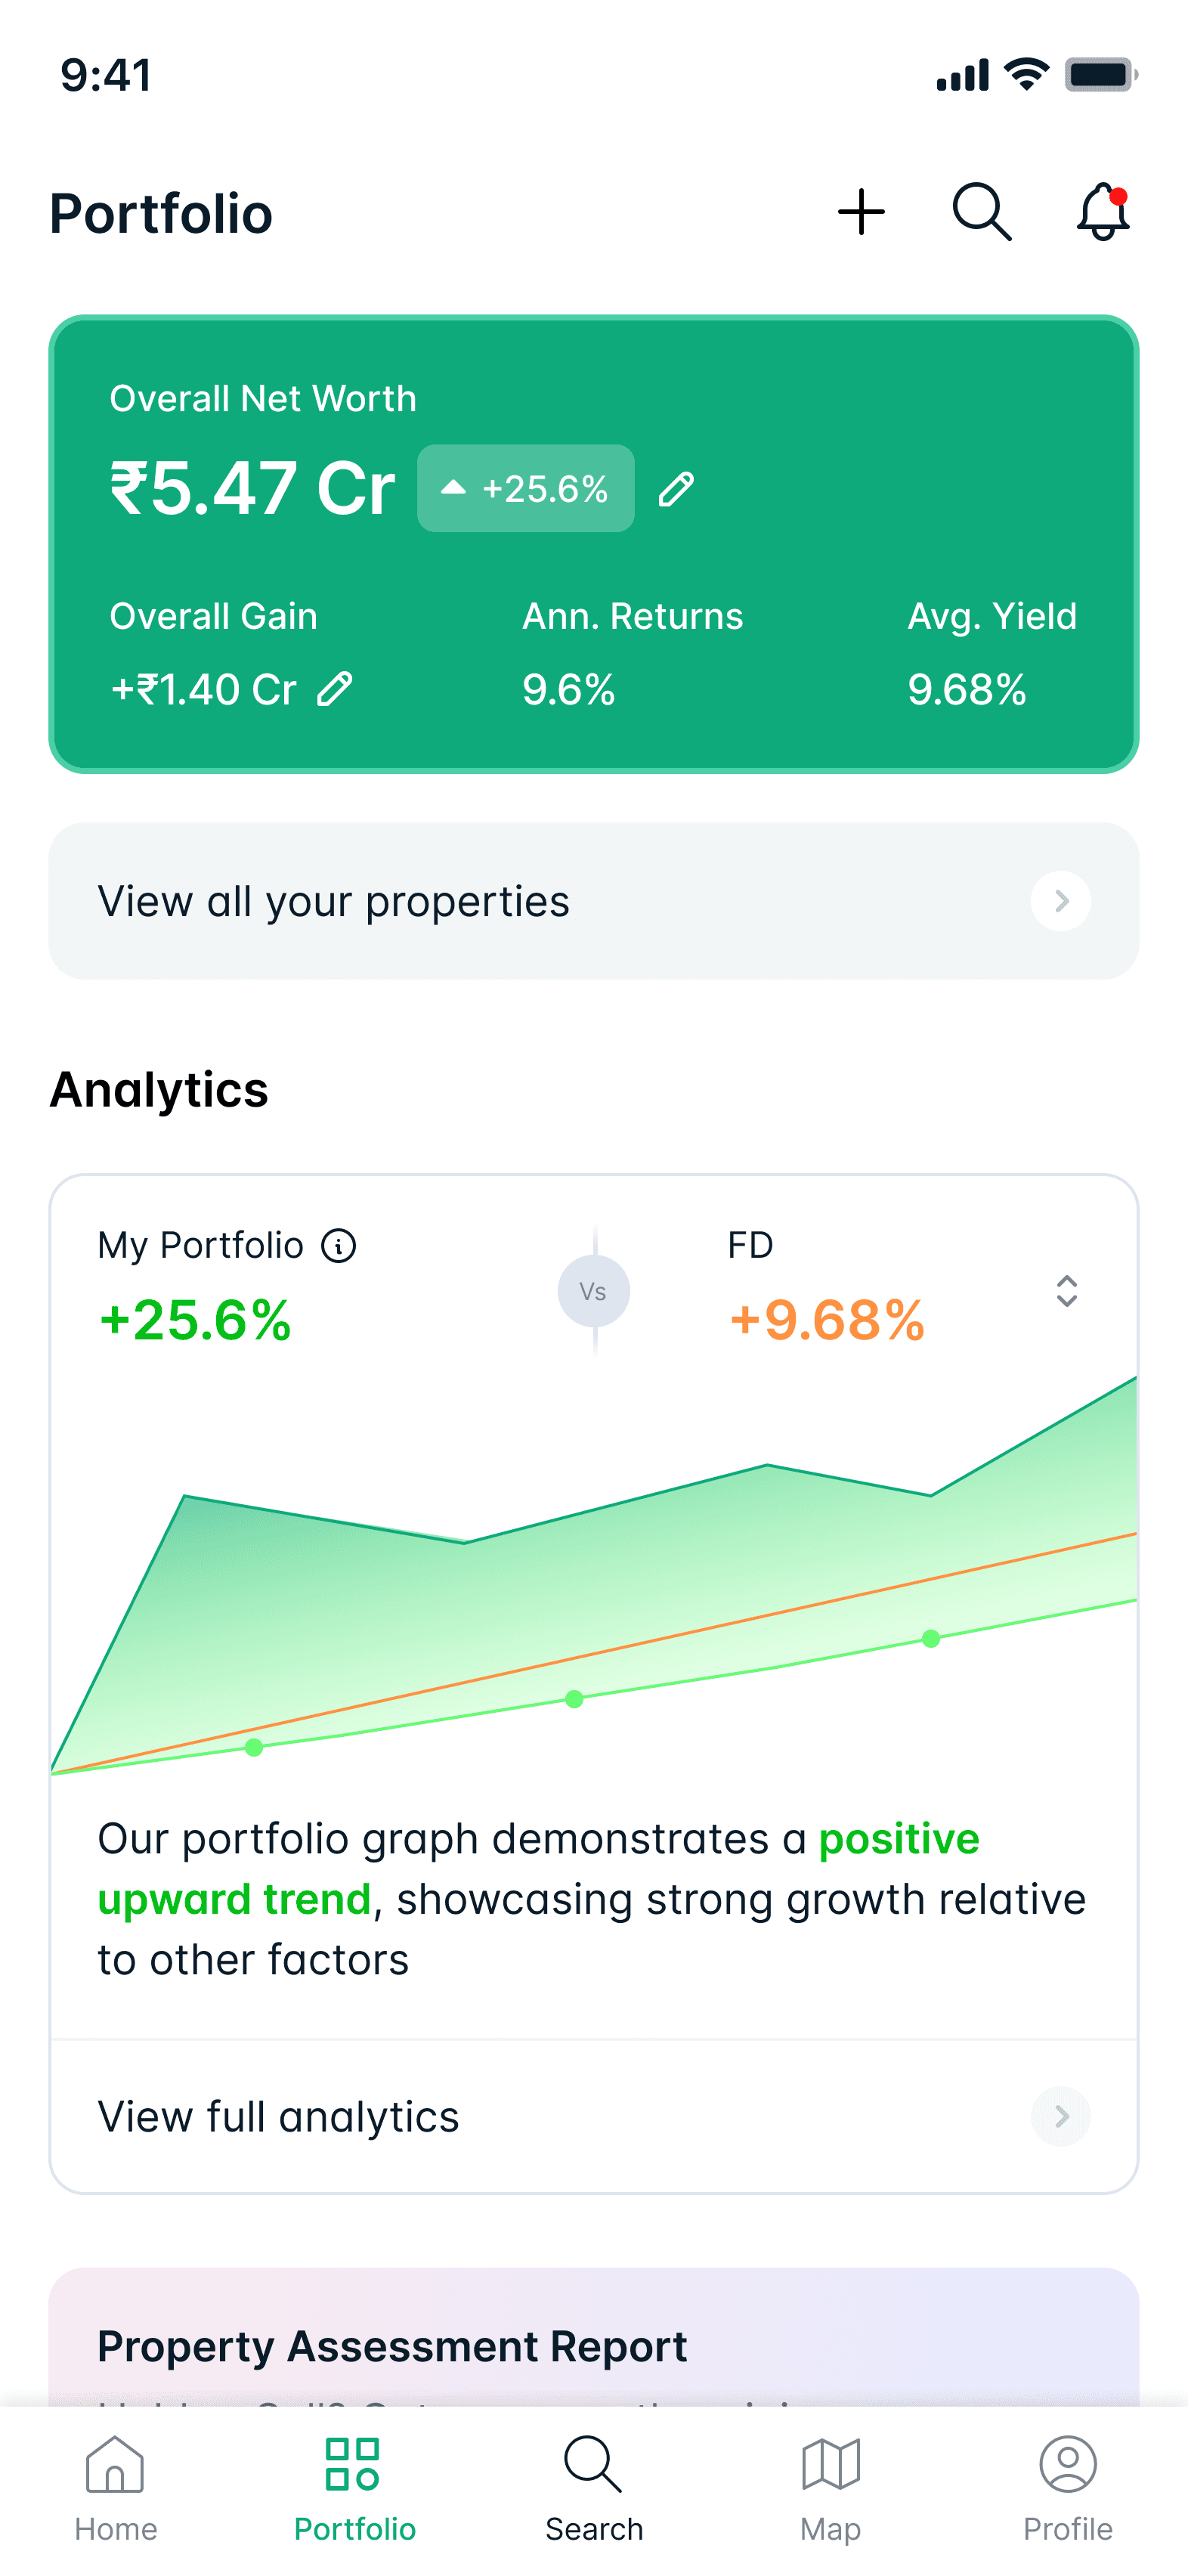This screenshot has width=1188, height=2576.
Task: Open search from the header magnifier icon
Action: click(x=982, y=212)
